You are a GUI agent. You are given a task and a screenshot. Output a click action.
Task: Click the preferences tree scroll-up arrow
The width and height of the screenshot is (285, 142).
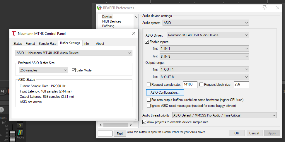point(136,17)
